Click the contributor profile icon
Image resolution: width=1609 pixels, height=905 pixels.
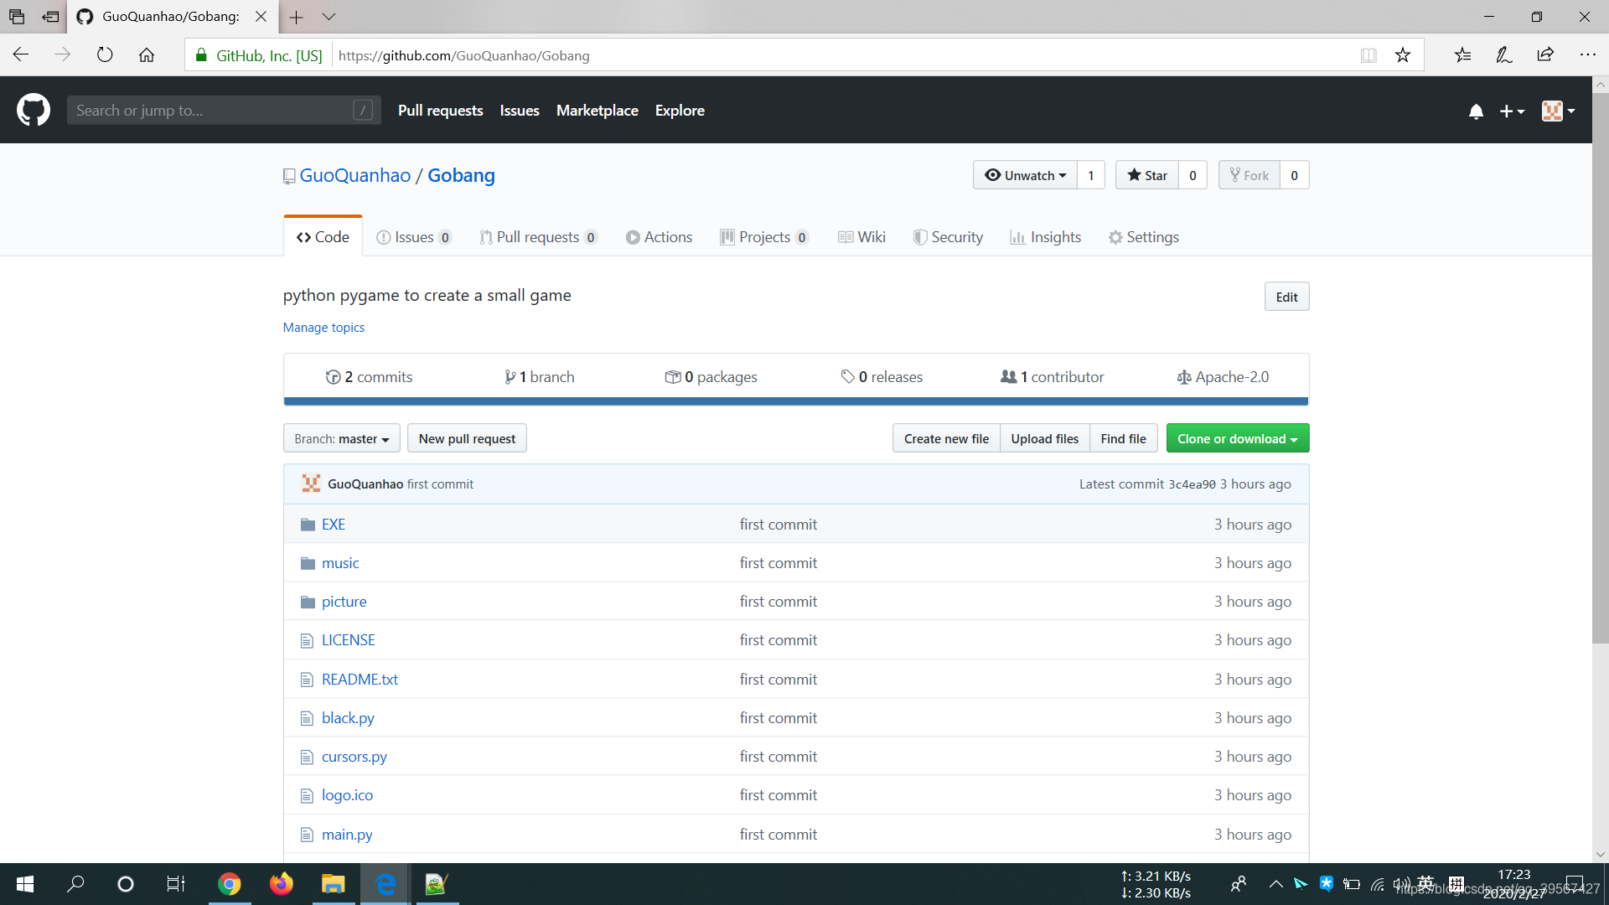point(311,483)
